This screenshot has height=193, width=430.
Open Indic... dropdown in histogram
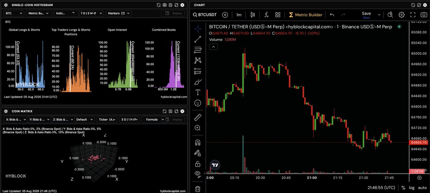[66, 13]
